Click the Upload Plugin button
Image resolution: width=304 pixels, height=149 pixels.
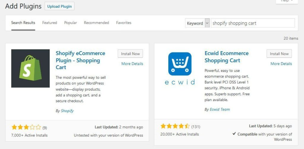60,6
